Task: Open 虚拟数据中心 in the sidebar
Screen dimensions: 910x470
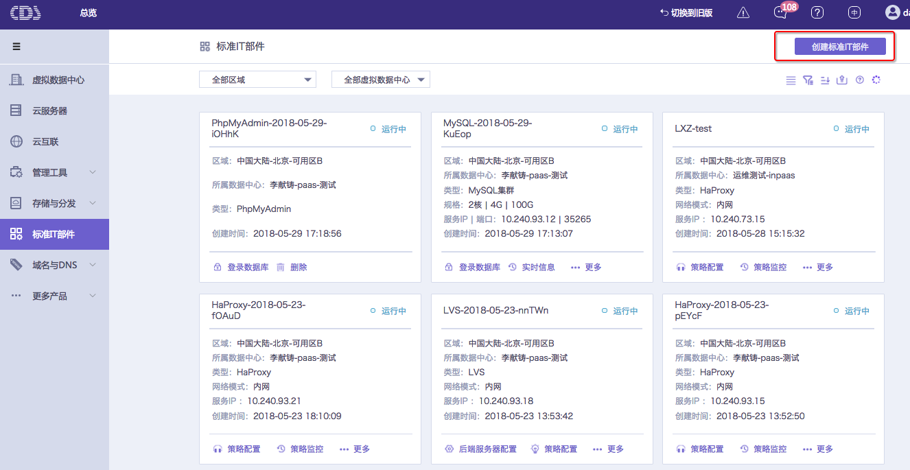Action: (54, 80)
